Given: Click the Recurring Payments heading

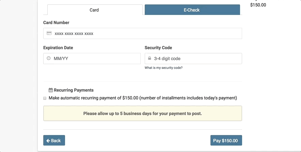Looking at the screenshot, I should coord(74,90).
